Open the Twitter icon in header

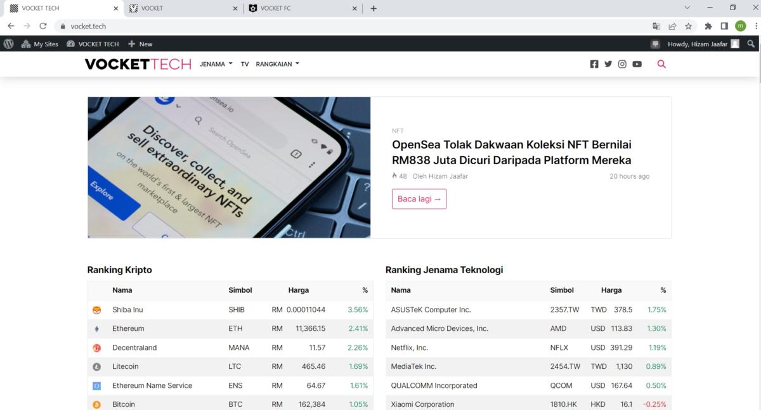click(x=608, y=64)
